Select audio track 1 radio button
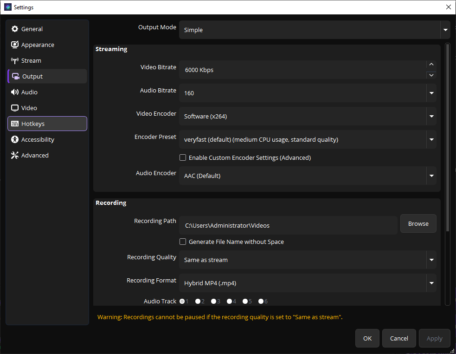The height and width of the screenshot is (354, 456). click(182, 301)
